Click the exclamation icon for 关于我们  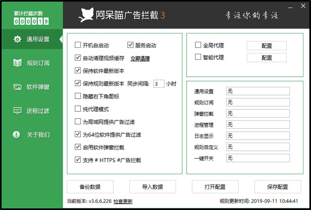pos(16,135)
